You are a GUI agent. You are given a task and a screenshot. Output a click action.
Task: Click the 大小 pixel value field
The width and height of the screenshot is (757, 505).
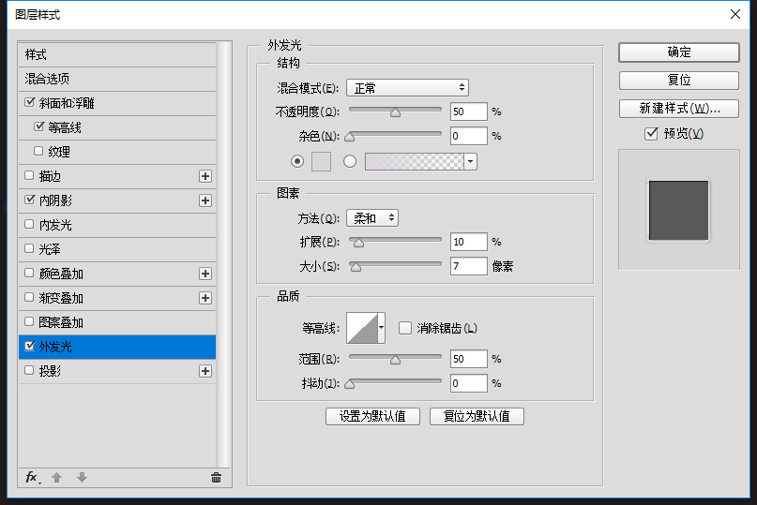point(468,266)
